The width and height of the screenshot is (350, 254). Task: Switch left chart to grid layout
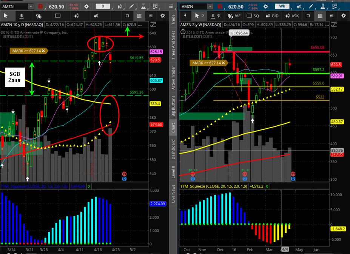click(139, 16)
